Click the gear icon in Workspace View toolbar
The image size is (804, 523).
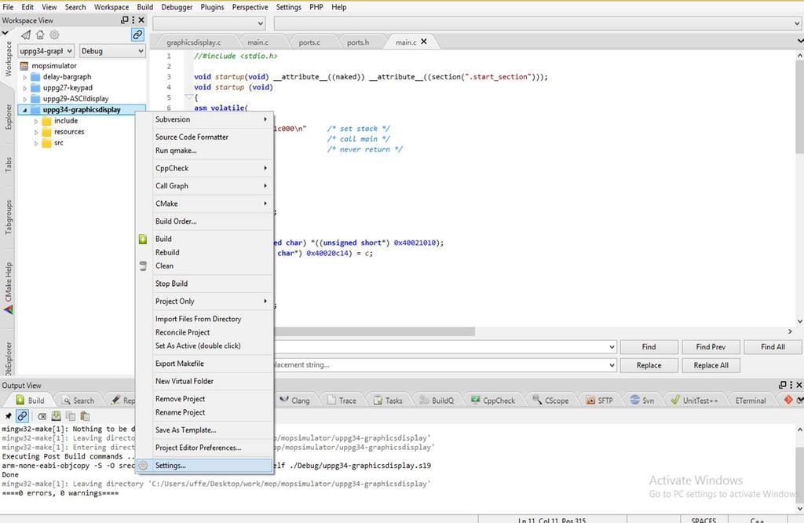(x=54, y=35)
